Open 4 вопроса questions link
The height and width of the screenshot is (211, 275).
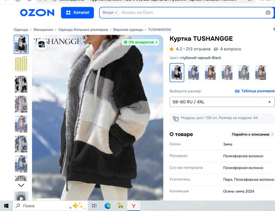228,49
